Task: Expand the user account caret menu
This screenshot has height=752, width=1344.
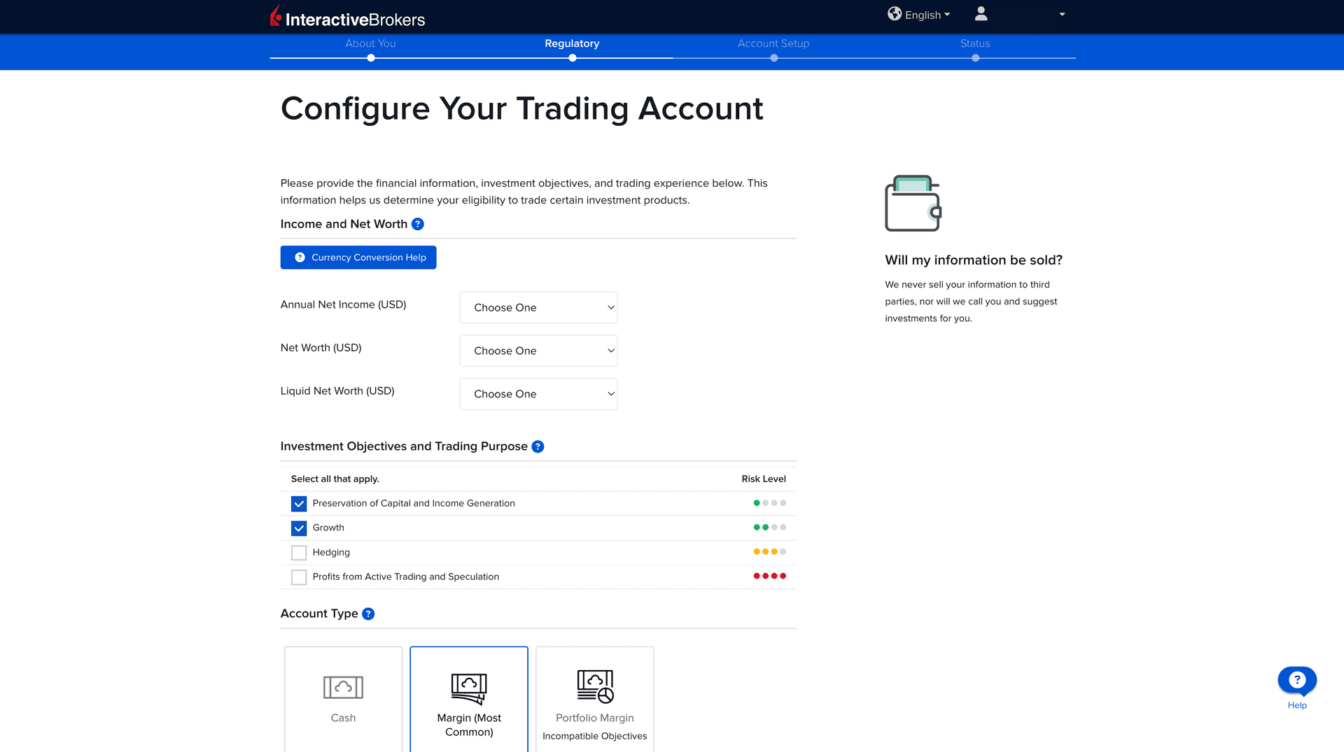Action: tap(1062, 14)
